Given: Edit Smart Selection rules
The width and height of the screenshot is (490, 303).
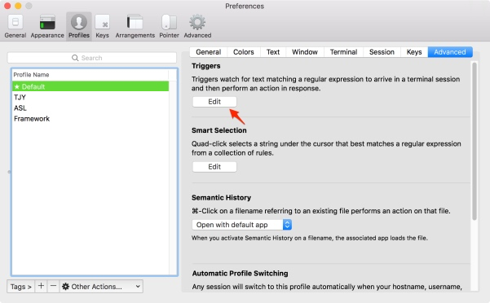Looking at the screenshot, I should point(214,167).
